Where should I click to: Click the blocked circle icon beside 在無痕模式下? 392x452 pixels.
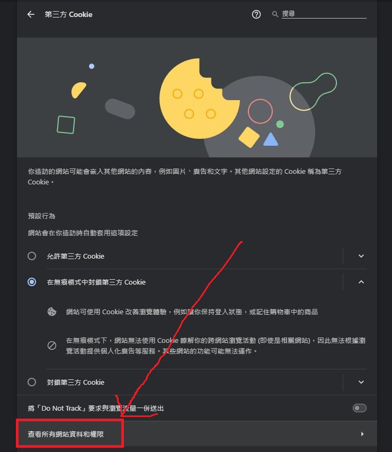pyautogui.click(x=52, y=345)
